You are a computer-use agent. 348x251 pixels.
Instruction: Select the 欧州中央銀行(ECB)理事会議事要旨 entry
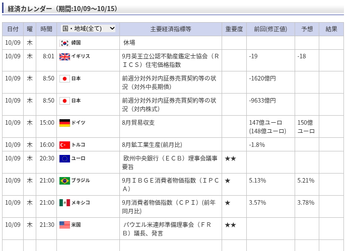tap(170, 162)
